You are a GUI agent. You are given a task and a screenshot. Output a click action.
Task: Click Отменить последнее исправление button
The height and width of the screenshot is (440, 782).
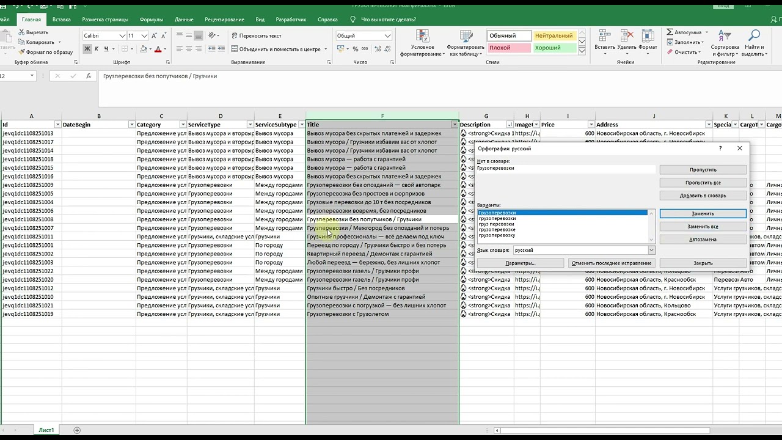612,263
